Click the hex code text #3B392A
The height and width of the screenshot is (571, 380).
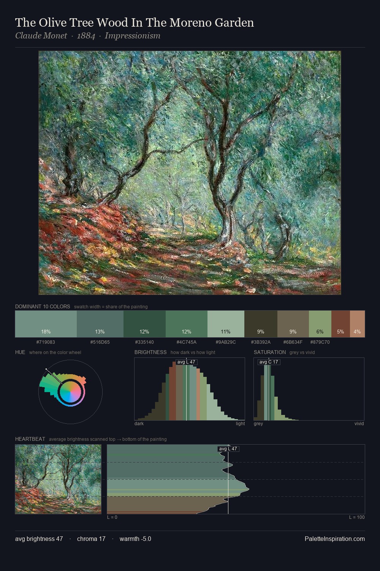point(261,342)
